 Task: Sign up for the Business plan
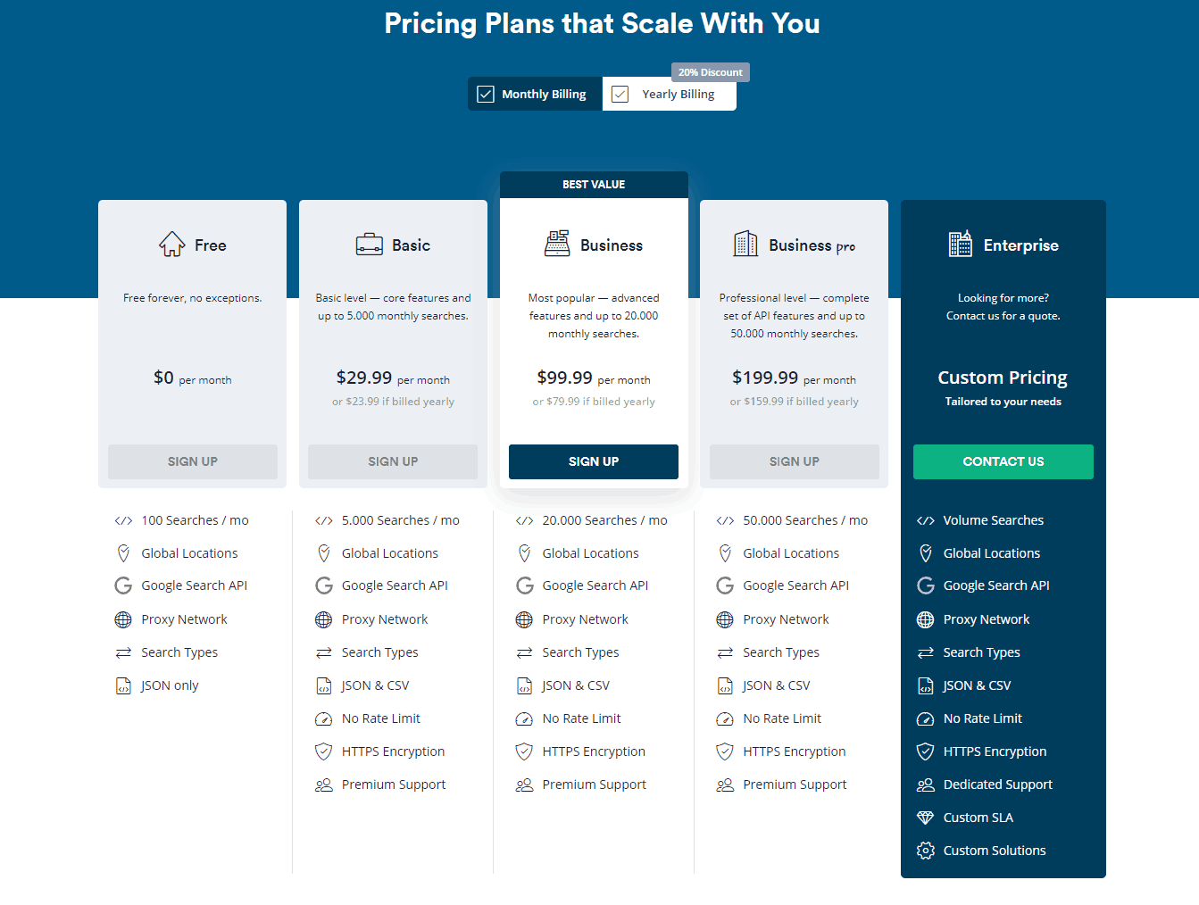click(594, 461)
